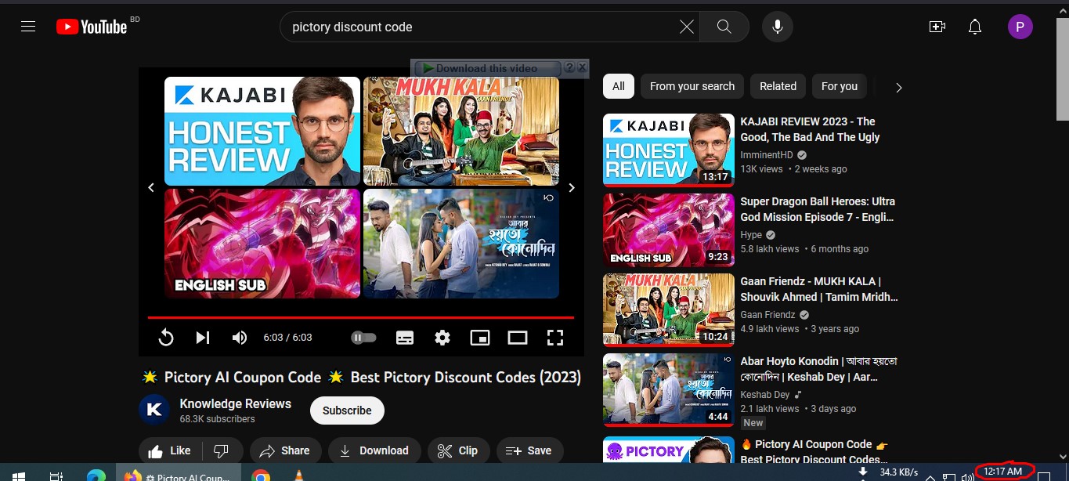Select the Related chip

tap(778, 86)
